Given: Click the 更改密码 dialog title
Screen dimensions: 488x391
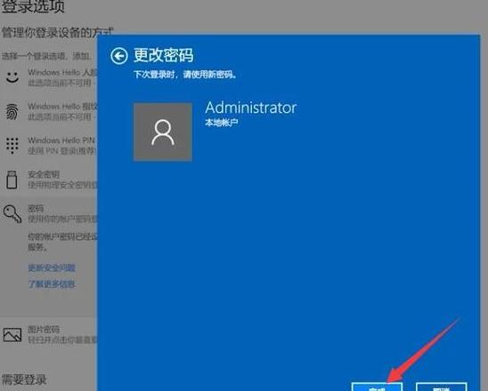Looking at the screenshot, I should (x=163, y=55).
